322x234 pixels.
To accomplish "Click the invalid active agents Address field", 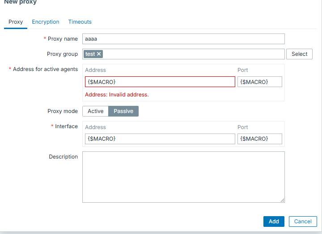I will pos(160,82).
